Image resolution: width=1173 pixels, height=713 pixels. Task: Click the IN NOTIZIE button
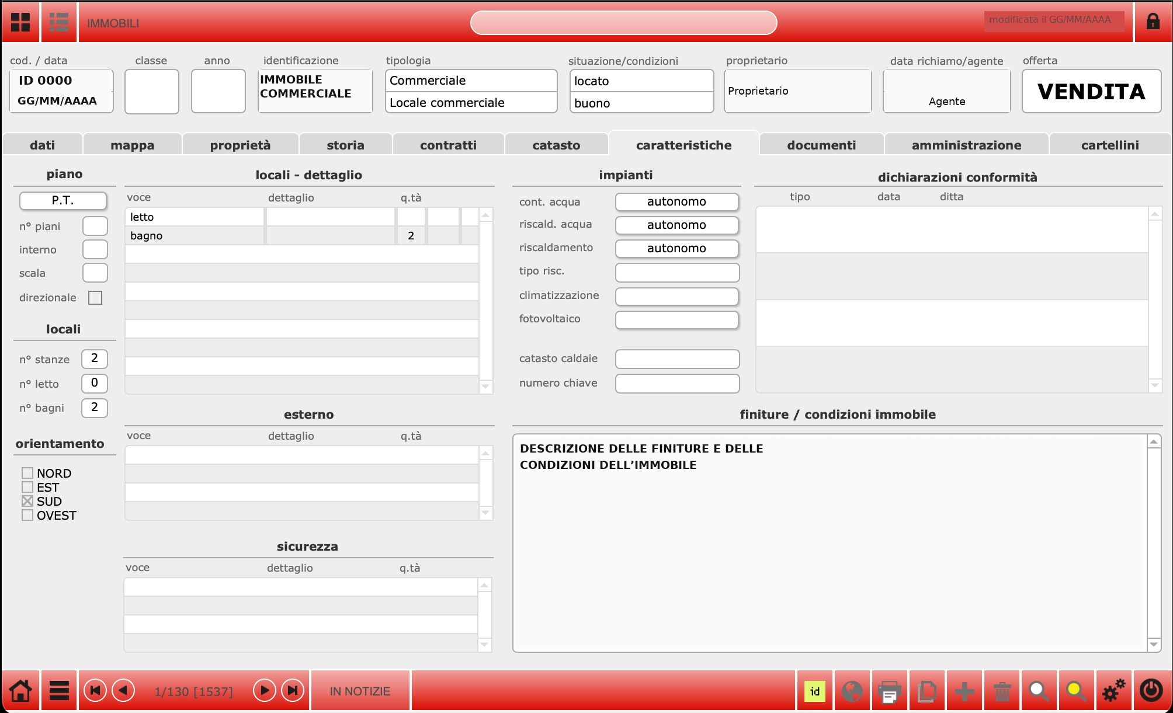pos(360,691)
